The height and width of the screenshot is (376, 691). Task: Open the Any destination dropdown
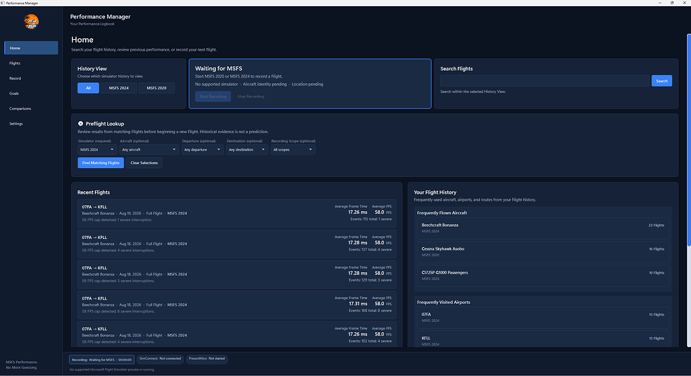[x=247, y=150]
